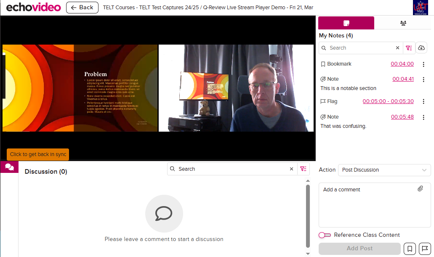This screenshot has width=434, height=257.
Task: Click the flag icon beside Add Post
Action: 423,249
